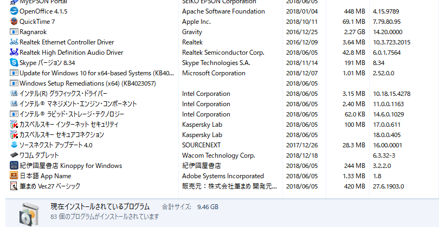Click the Realtek Ethernet Controller Driver icon
Screen dimensions: 439x227
[14, 42]
